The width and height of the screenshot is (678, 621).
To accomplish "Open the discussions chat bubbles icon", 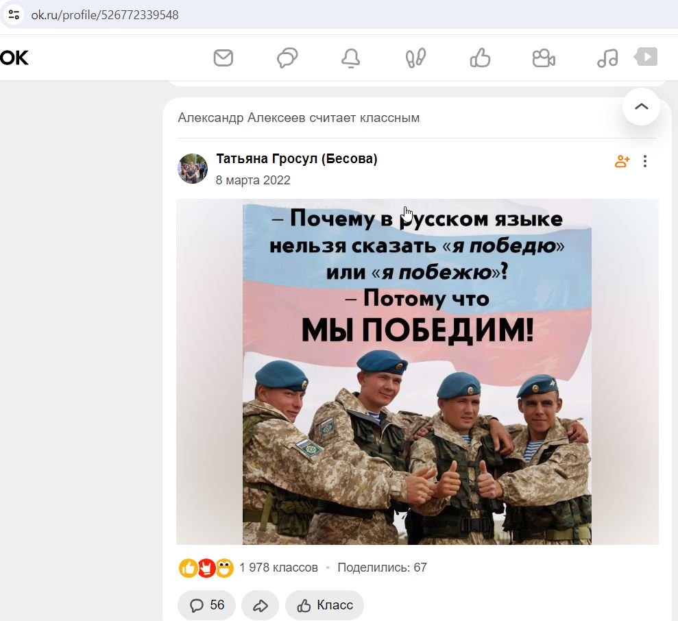I will (287, 58).
